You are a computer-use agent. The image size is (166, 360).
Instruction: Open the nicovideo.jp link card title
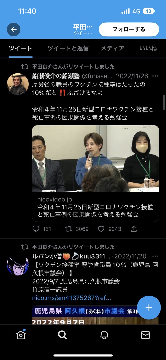click(x=95, y=211)
